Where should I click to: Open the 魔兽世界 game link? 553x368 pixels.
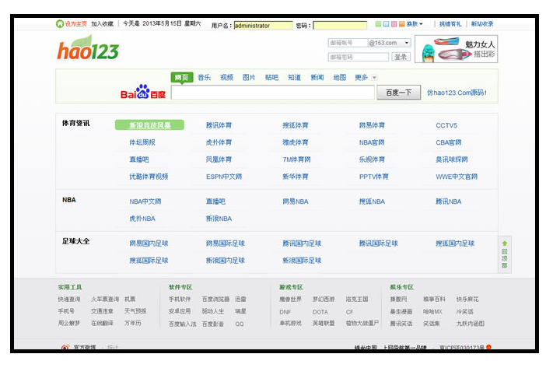pos(290,300)
